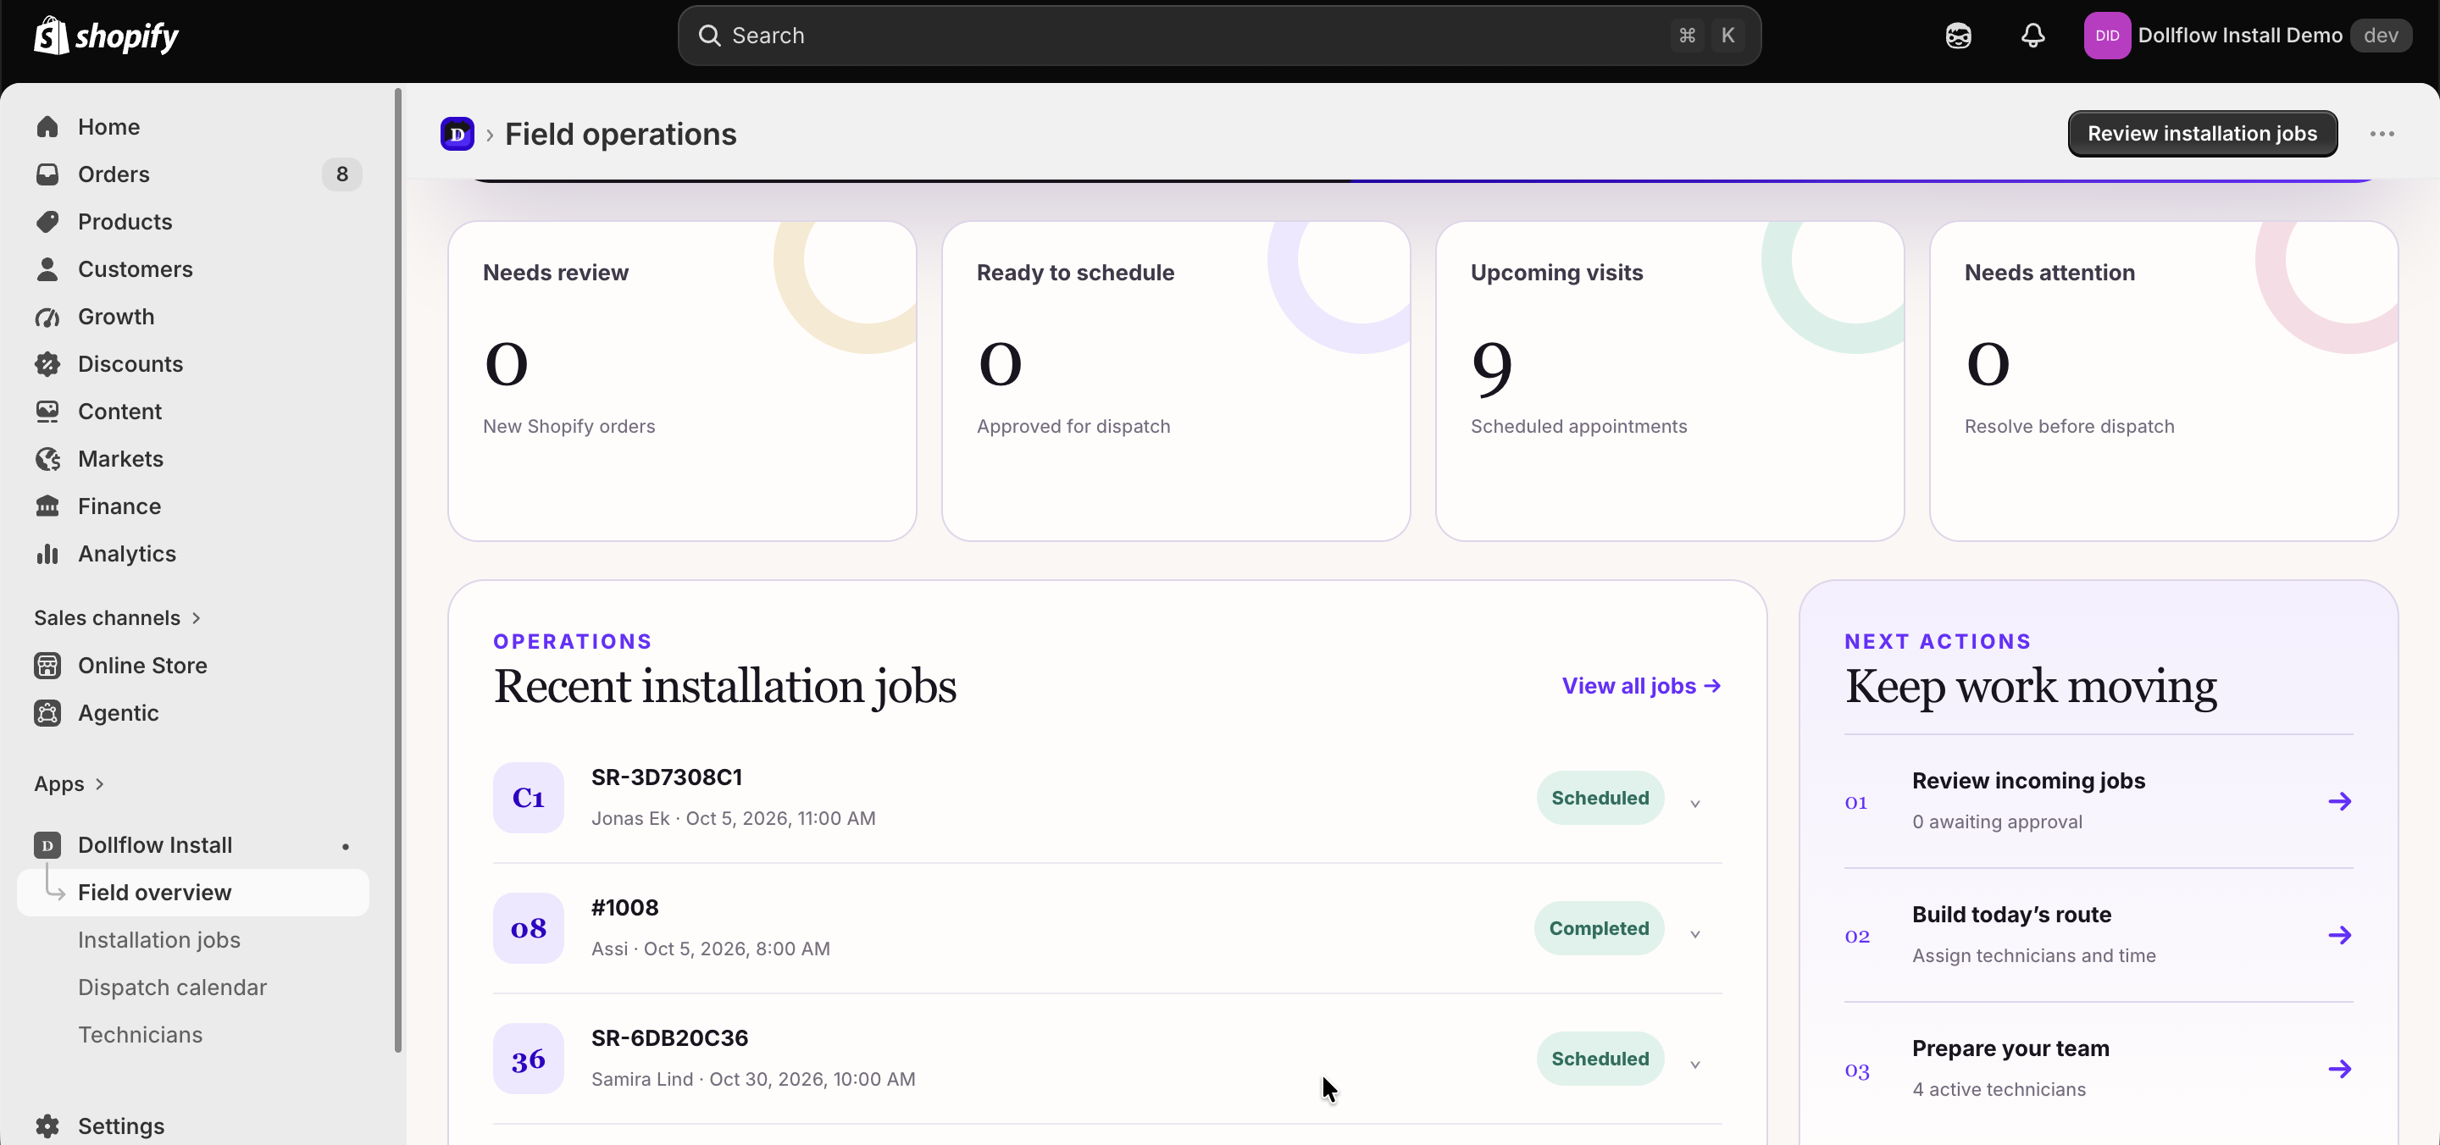The height and width of the screenshot is (1145, 2440).
Task: Open Orders in the sidebar
Action: [193, 174]
